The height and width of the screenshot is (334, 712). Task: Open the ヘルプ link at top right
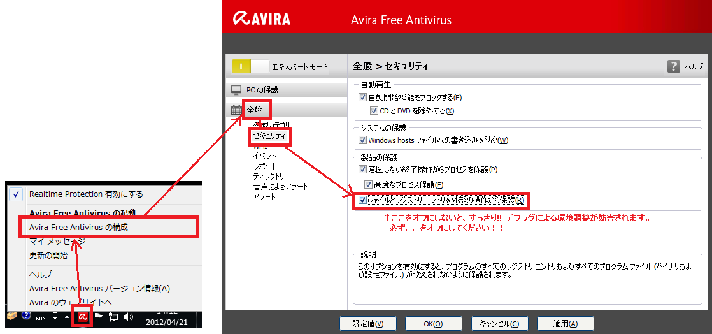point(694,66)
